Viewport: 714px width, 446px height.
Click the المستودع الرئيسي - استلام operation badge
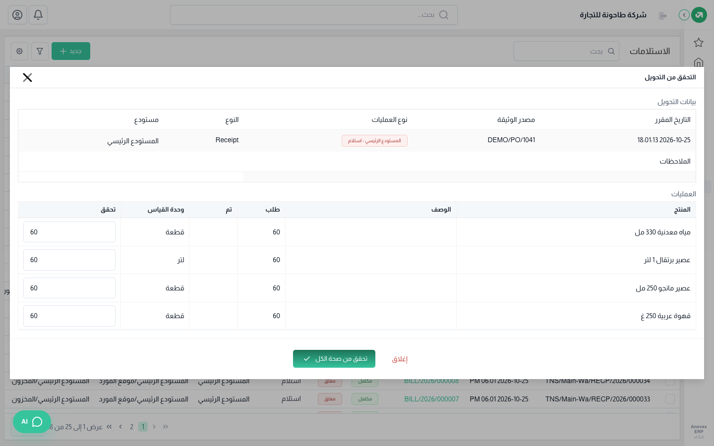(x=374, y=141)
